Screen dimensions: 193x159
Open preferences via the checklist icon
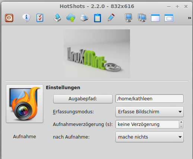coord(40,18)
